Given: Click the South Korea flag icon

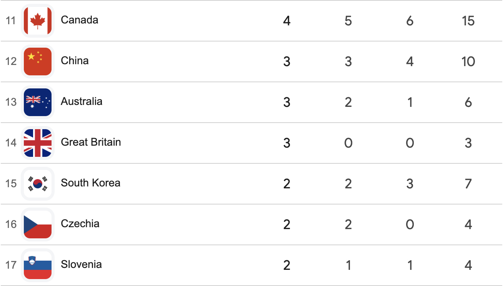Looking at the screenshot, I should coord(38,184).
